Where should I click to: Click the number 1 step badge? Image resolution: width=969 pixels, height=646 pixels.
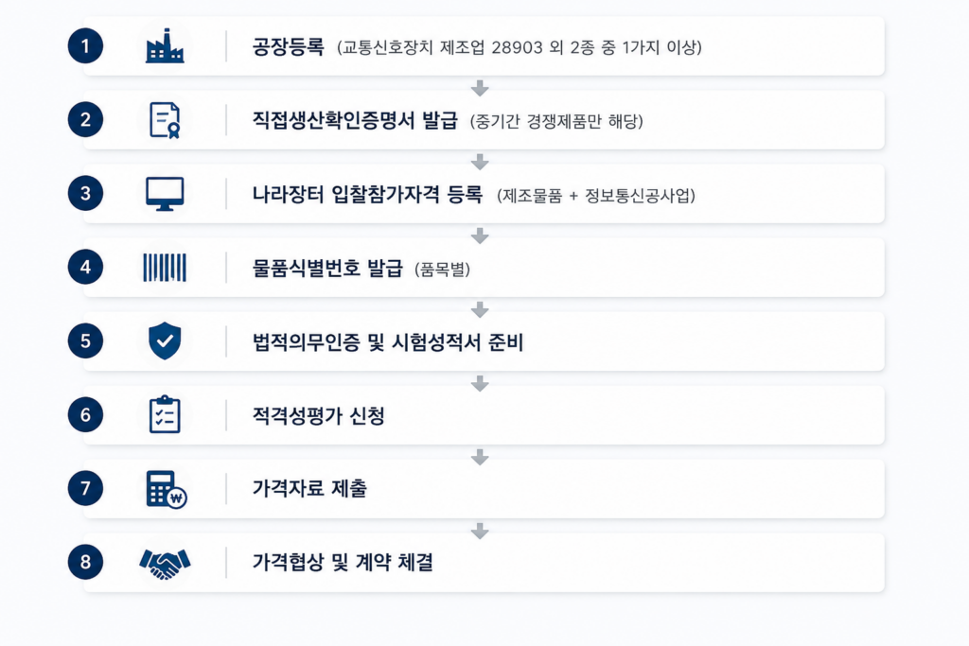(85, 45)
